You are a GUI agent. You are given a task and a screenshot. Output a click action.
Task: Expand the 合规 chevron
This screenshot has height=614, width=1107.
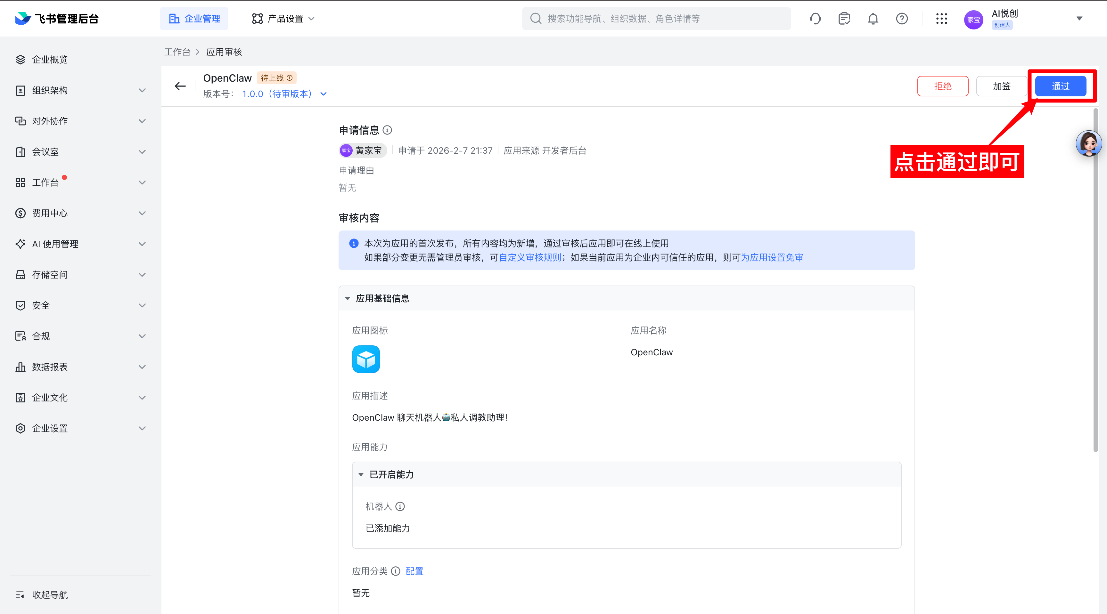[x=142, y=336]
